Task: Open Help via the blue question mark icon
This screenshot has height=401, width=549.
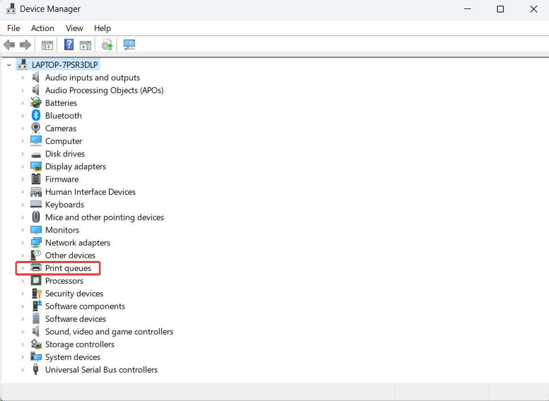Action: pyautogui.click(x=69, y=45)
